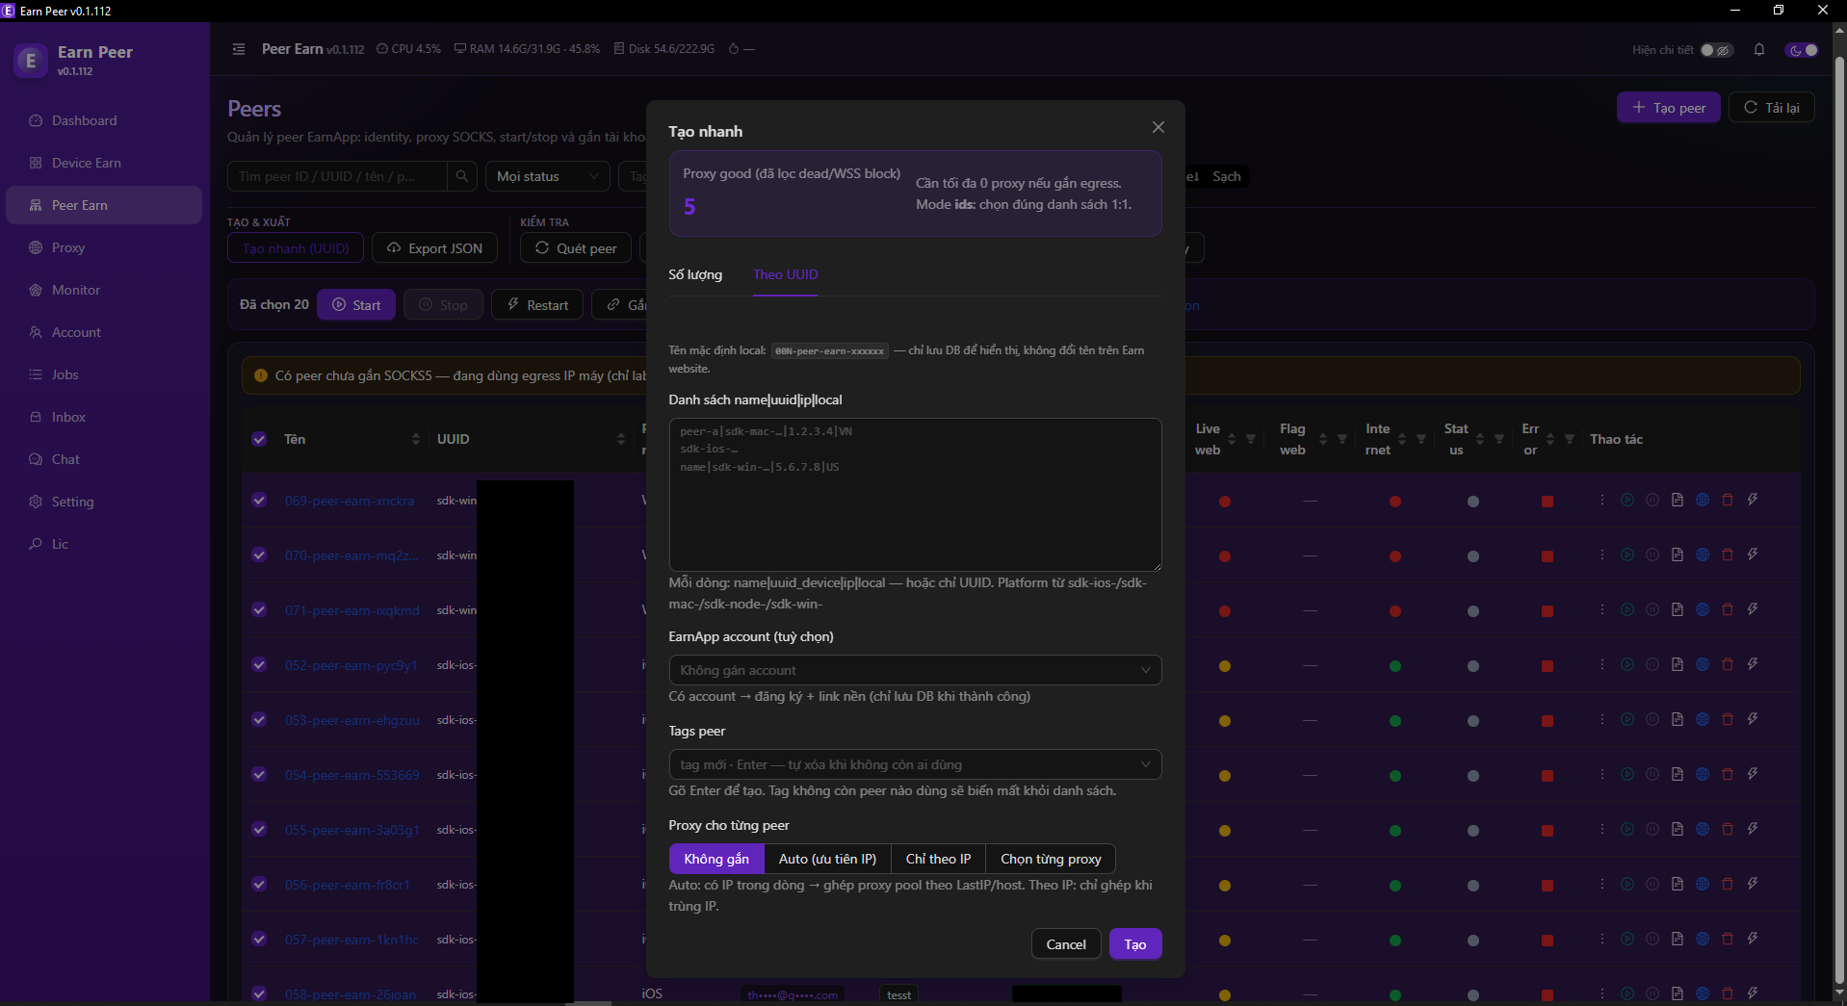Expand the EarnApp account dropdown
This screenshot has height=1006, width=1847.
[915, 670]
